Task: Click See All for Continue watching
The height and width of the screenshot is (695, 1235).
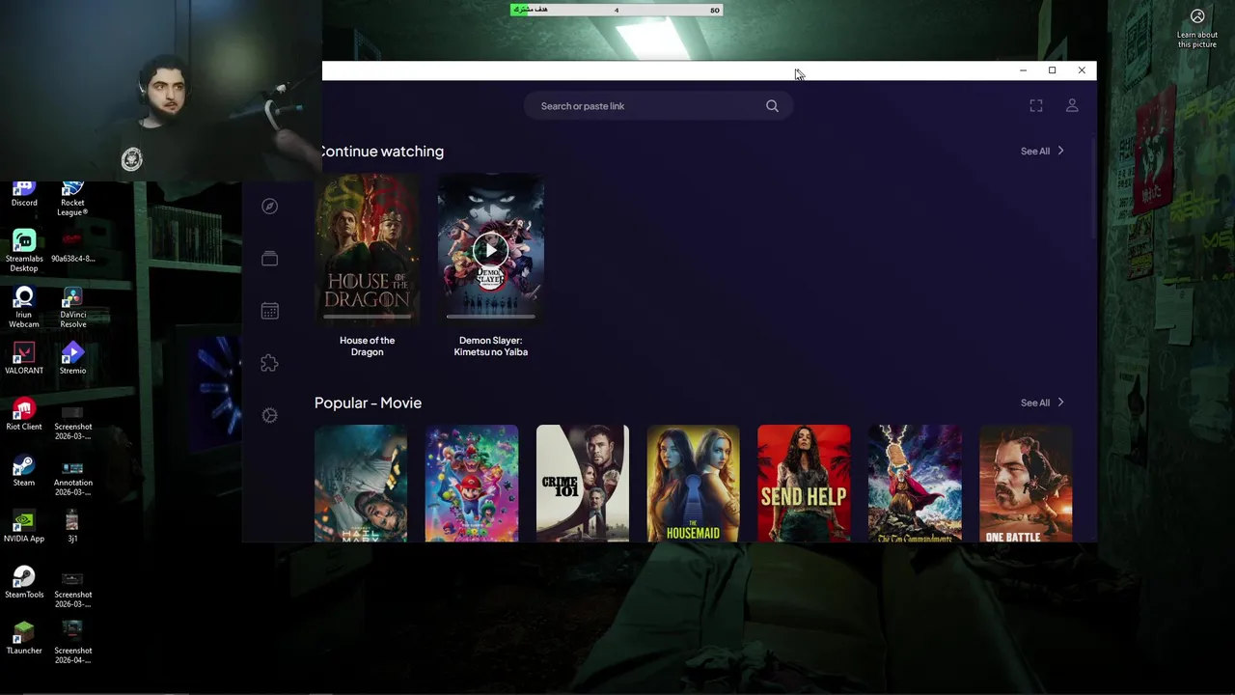Action: pyautogui.click(x=1035, y=152)
